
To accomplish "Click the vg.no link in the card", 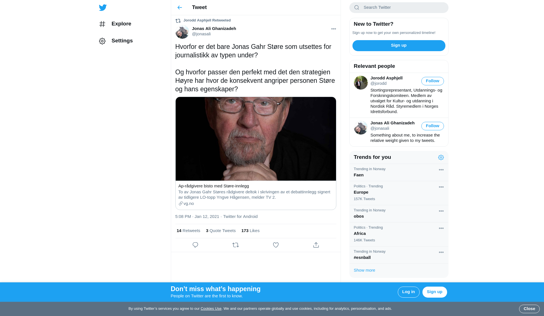I will [186, 204].
